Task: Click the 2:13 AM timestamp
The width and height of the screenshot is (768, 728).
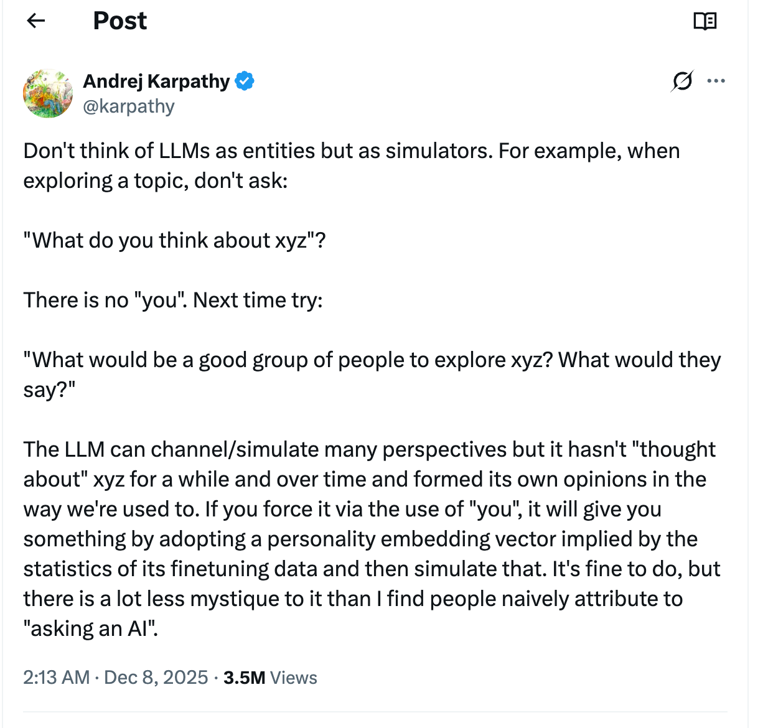Action: pyautogui.click(x=56, y=677)
